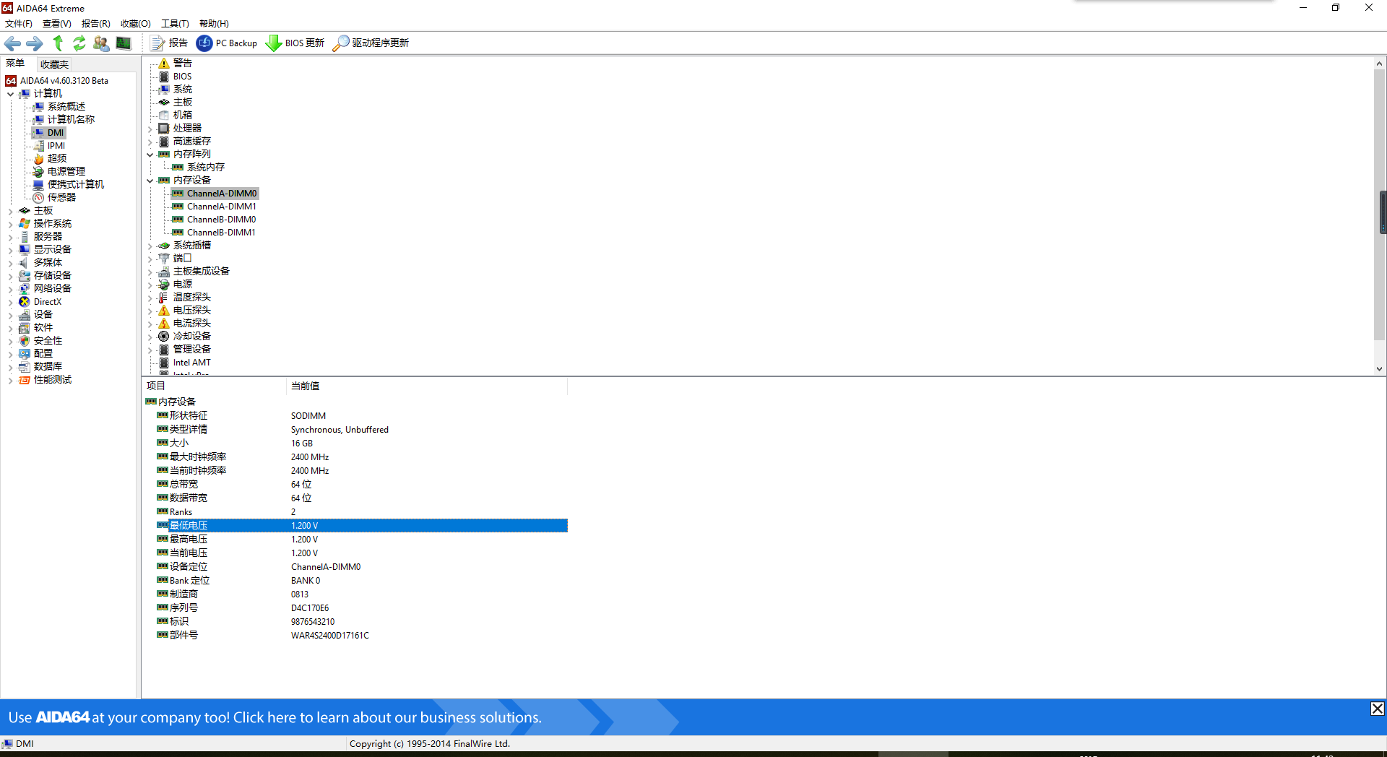The height and width of the screenshot is (757, 1387).
Task: Open the 文件(F) menu
Action: 18,24
